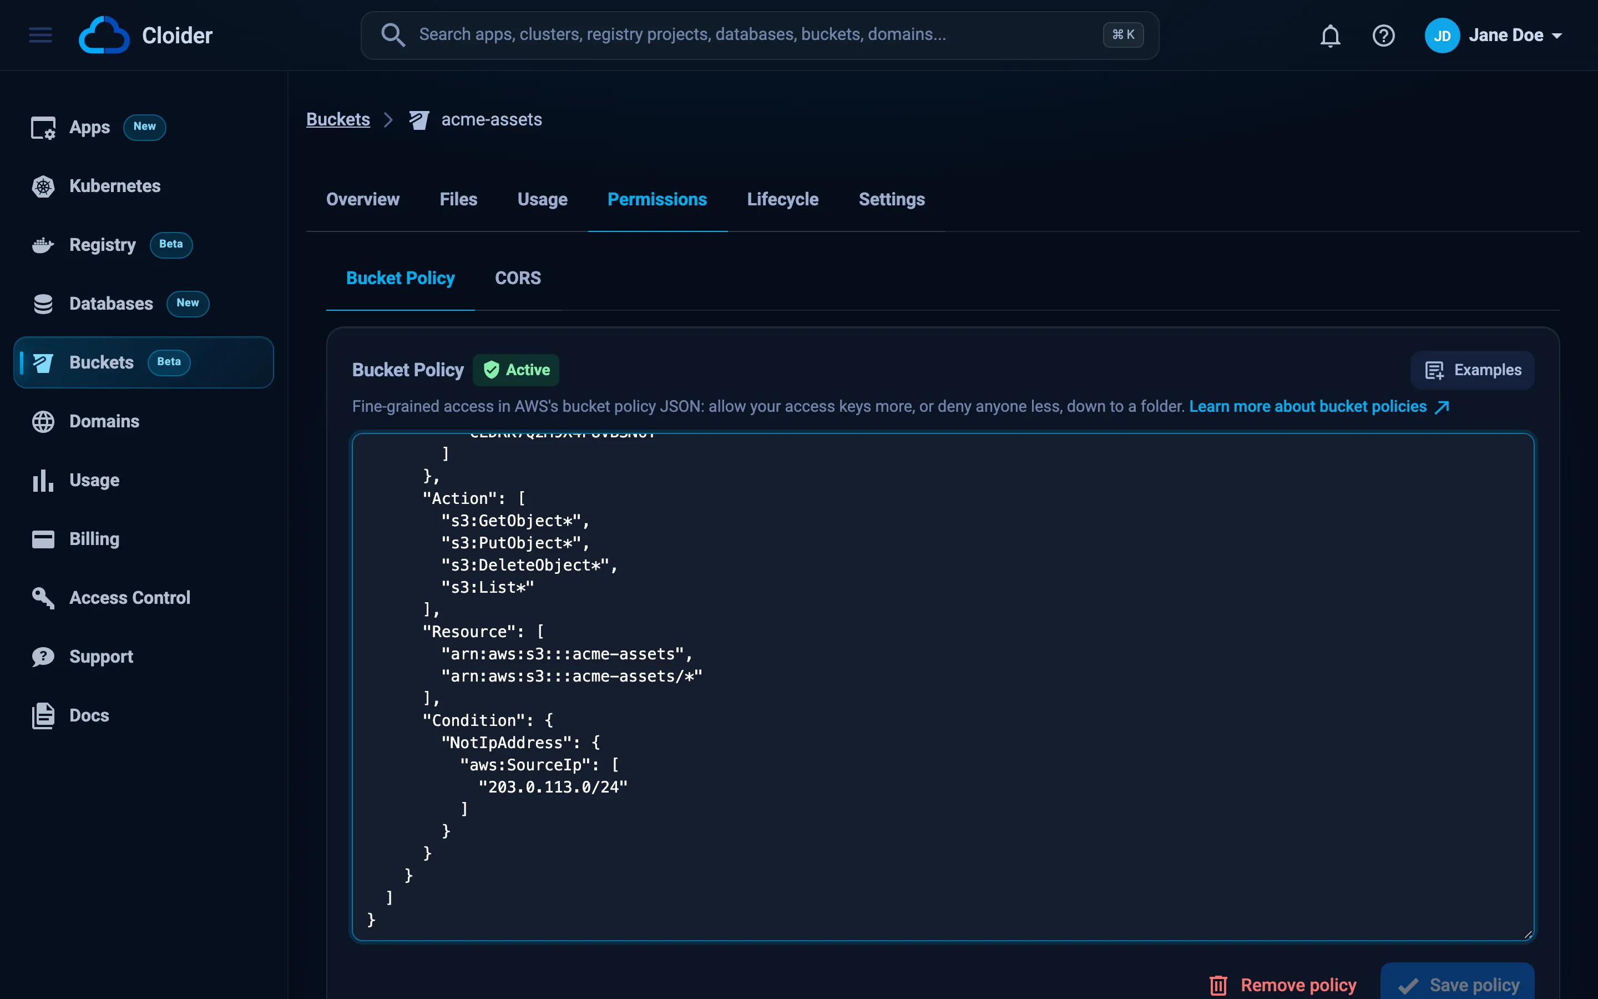This screenshot has width=1598, height=999.
Task: Open the Settings tab
Action: coord(892,200)
